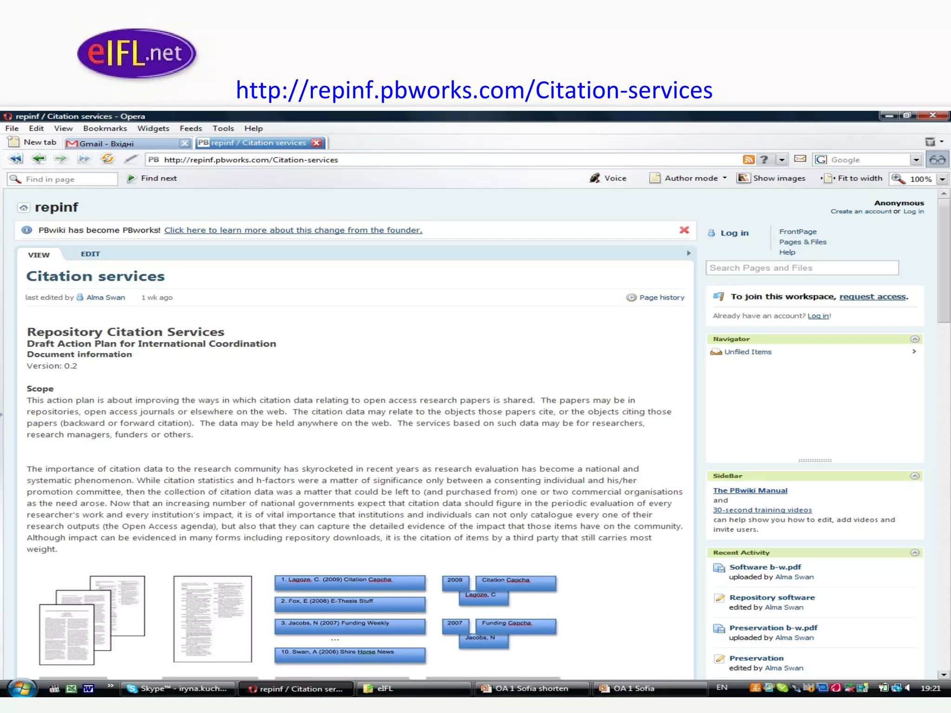Toggle Show images
Viewport: 951px width, 713px height.
pos(771,178)
